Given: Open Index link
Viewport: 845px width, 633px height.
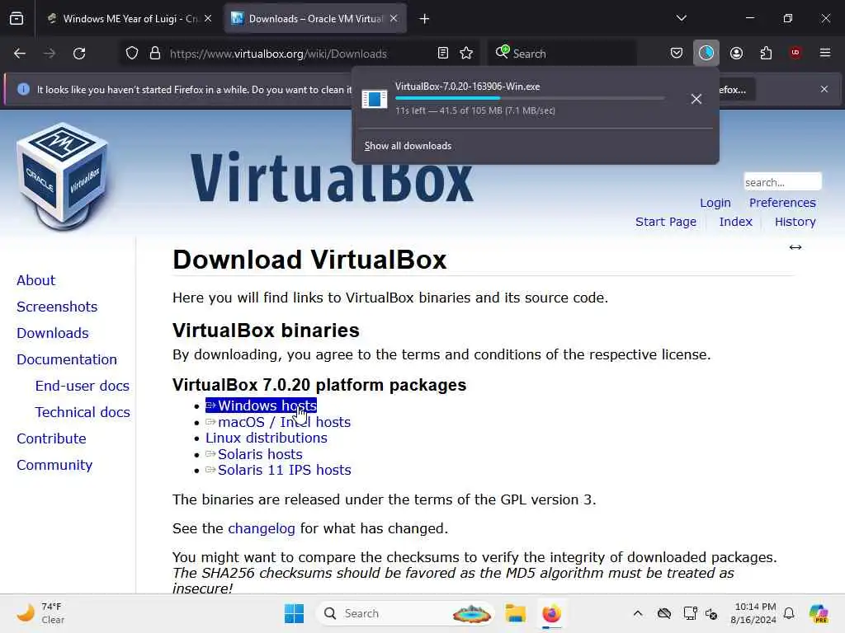Looking at the screenshot, I should click(735, 222).
